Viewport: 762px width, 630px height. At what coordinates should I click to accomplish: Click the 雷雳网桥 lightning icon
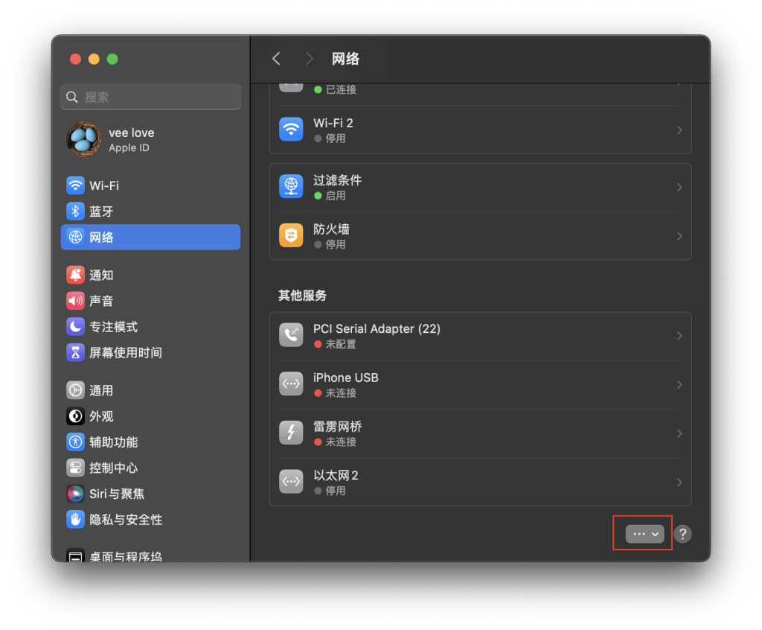[290, 432]
